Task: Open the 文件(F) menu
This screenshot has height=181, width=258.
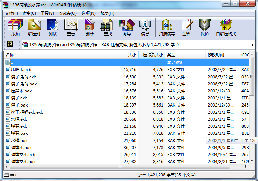Action: click(x=11, y=13)
